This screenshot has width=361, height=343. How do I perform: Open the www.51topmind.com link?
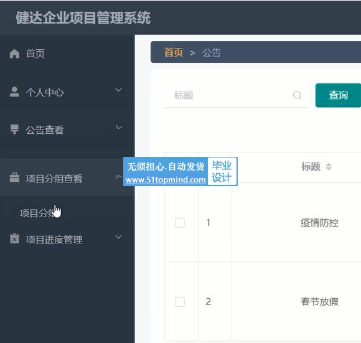click(166, 180)
